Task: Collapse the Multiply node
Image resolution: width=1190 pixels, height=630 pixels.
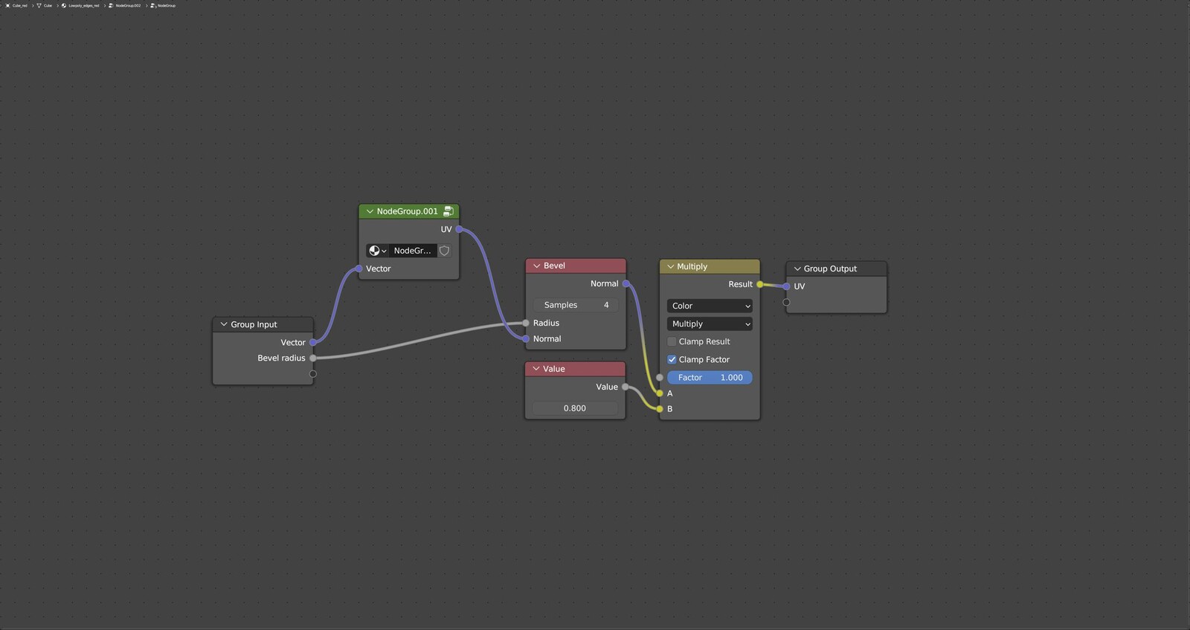Action: click(670, 266)
